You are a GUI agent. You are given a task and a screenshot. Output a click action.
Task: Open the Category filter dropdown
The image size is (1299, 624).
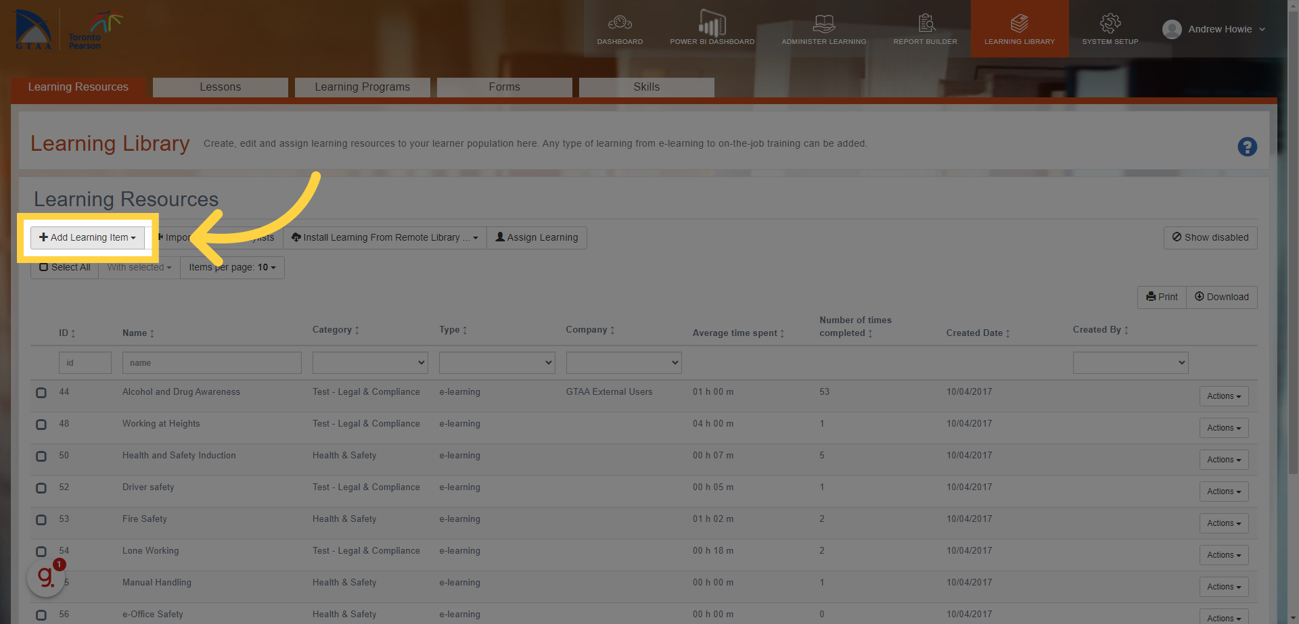pyautogui.click(x=370, y=362)
